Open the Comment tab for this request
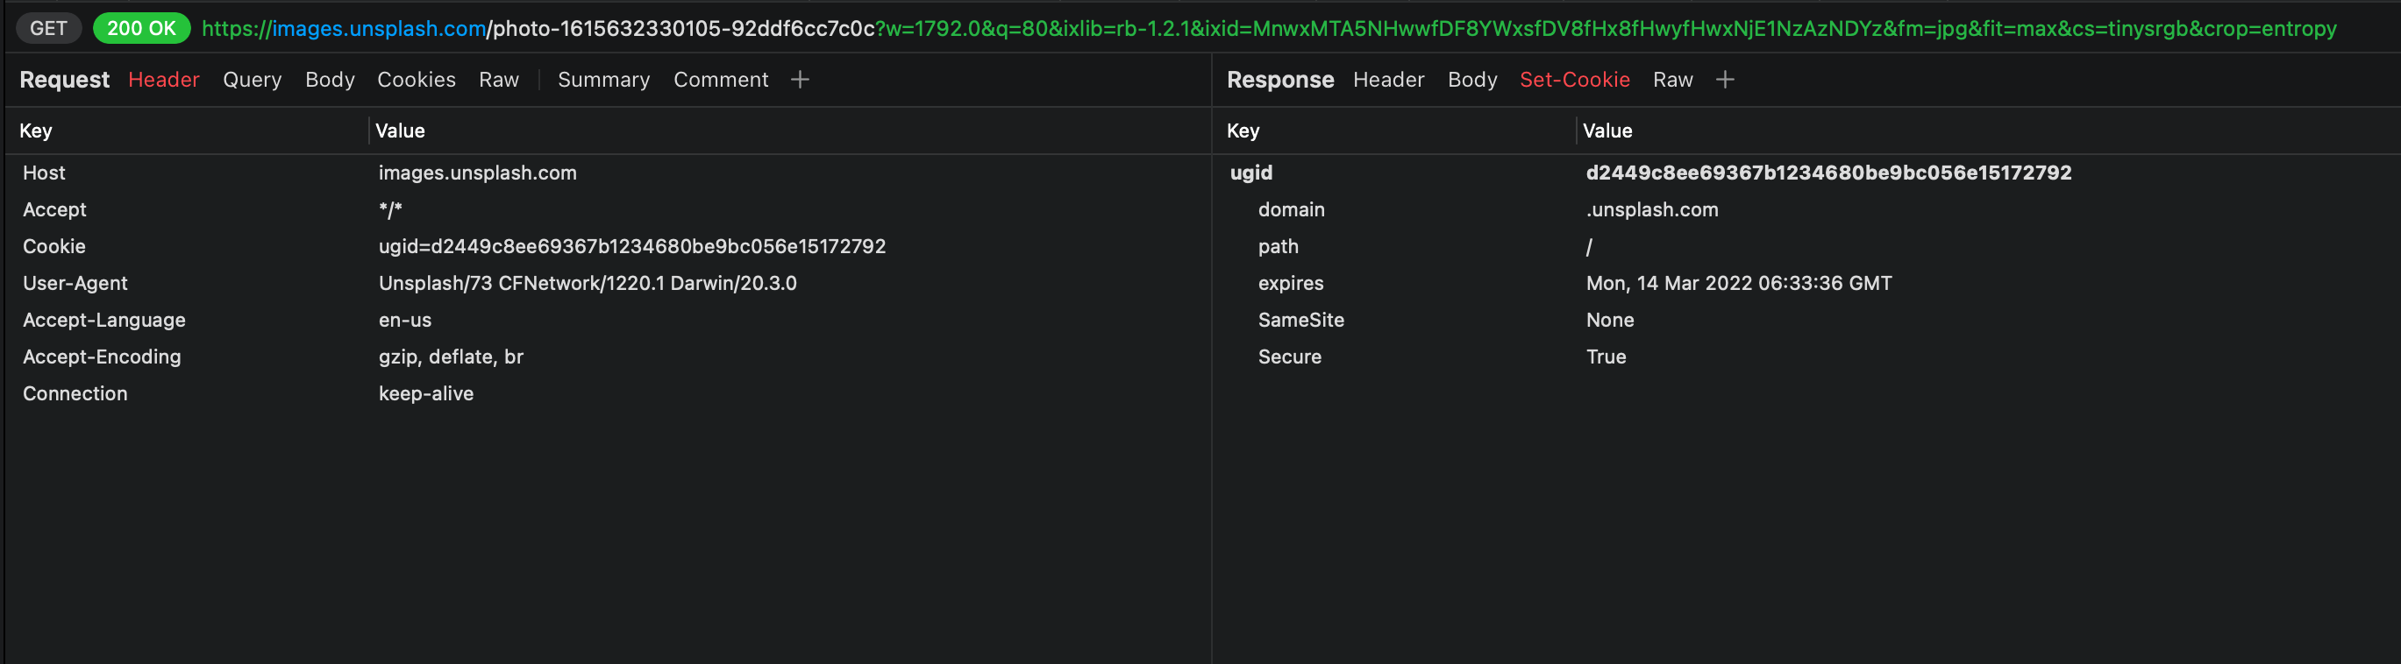The image size is (2401, 664). point(721,79)
